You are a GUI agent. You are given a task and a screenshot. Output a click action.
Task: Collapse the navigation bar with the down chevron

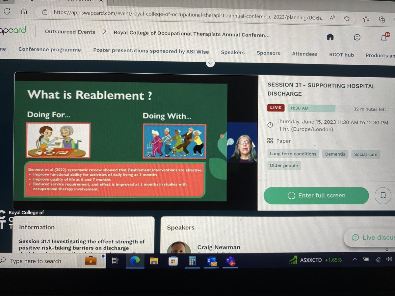(x=210, y=62)
